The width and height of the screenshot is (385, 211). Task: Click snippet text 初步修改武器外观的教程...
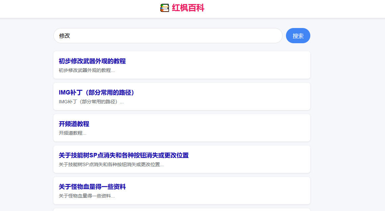pos(87,71)
